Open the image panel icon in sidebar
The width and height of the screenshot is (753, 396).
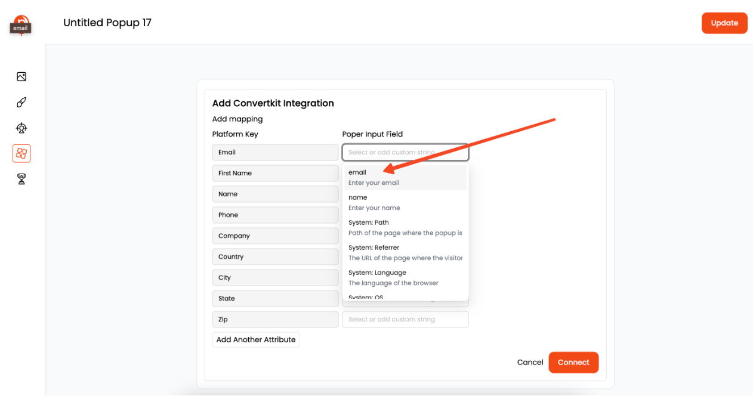pyautogui.click(x=21, y=76)
